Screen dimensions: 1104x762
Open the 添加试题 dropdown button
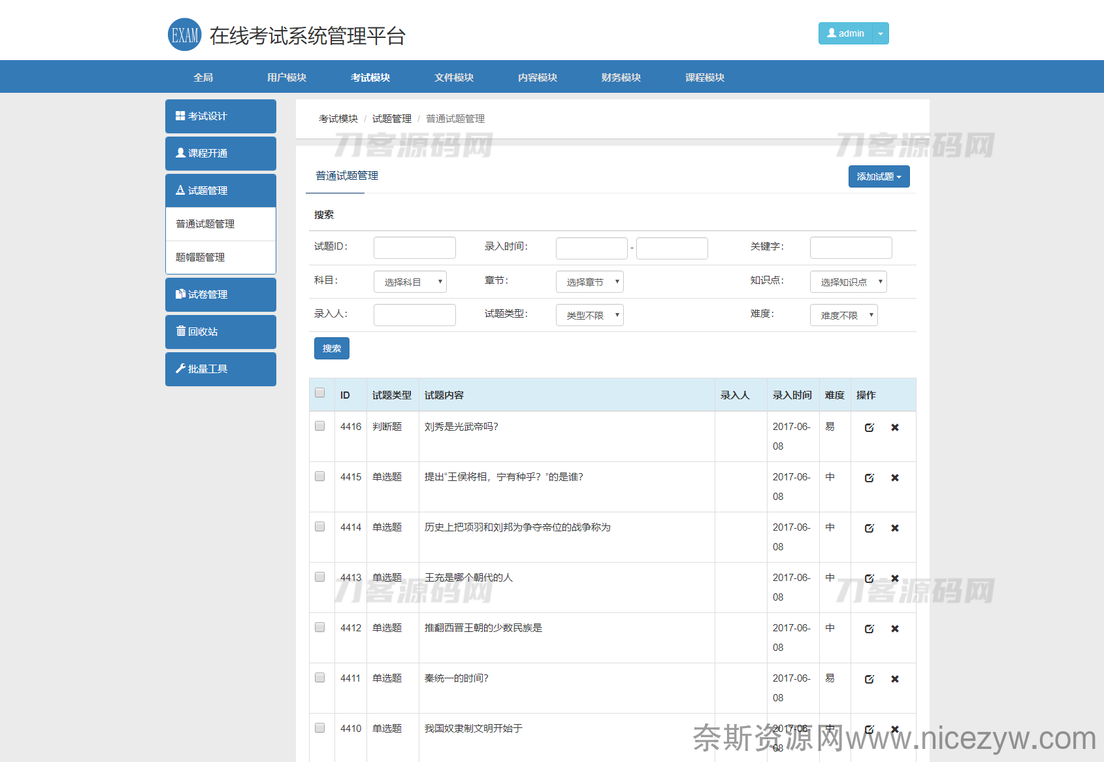879,176
